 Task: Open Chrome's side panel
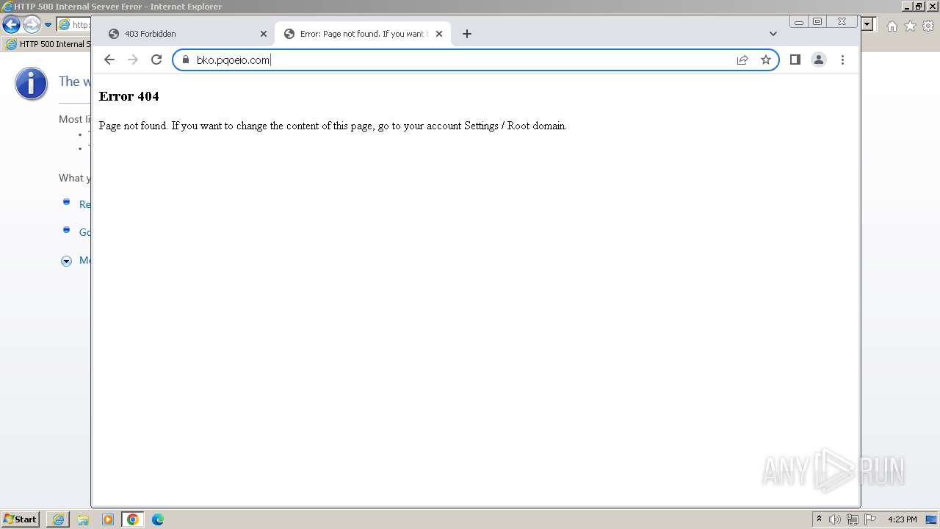[795, 60]
